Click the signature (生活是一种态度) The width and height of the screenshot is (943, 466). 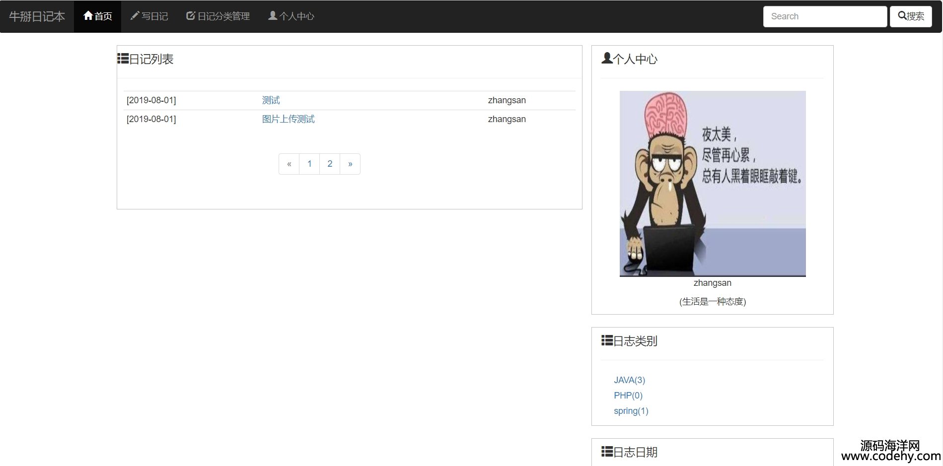click(x=713, y=301)
